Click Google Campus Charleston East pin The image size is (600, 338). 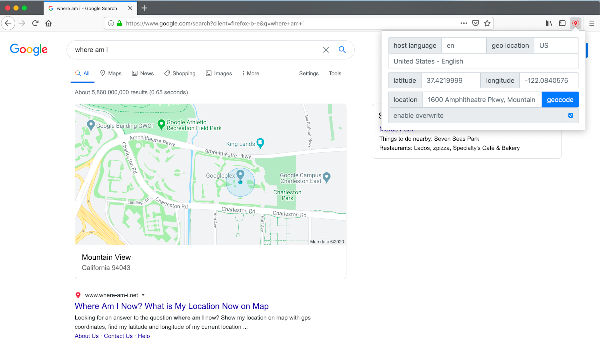click(327, 177)
